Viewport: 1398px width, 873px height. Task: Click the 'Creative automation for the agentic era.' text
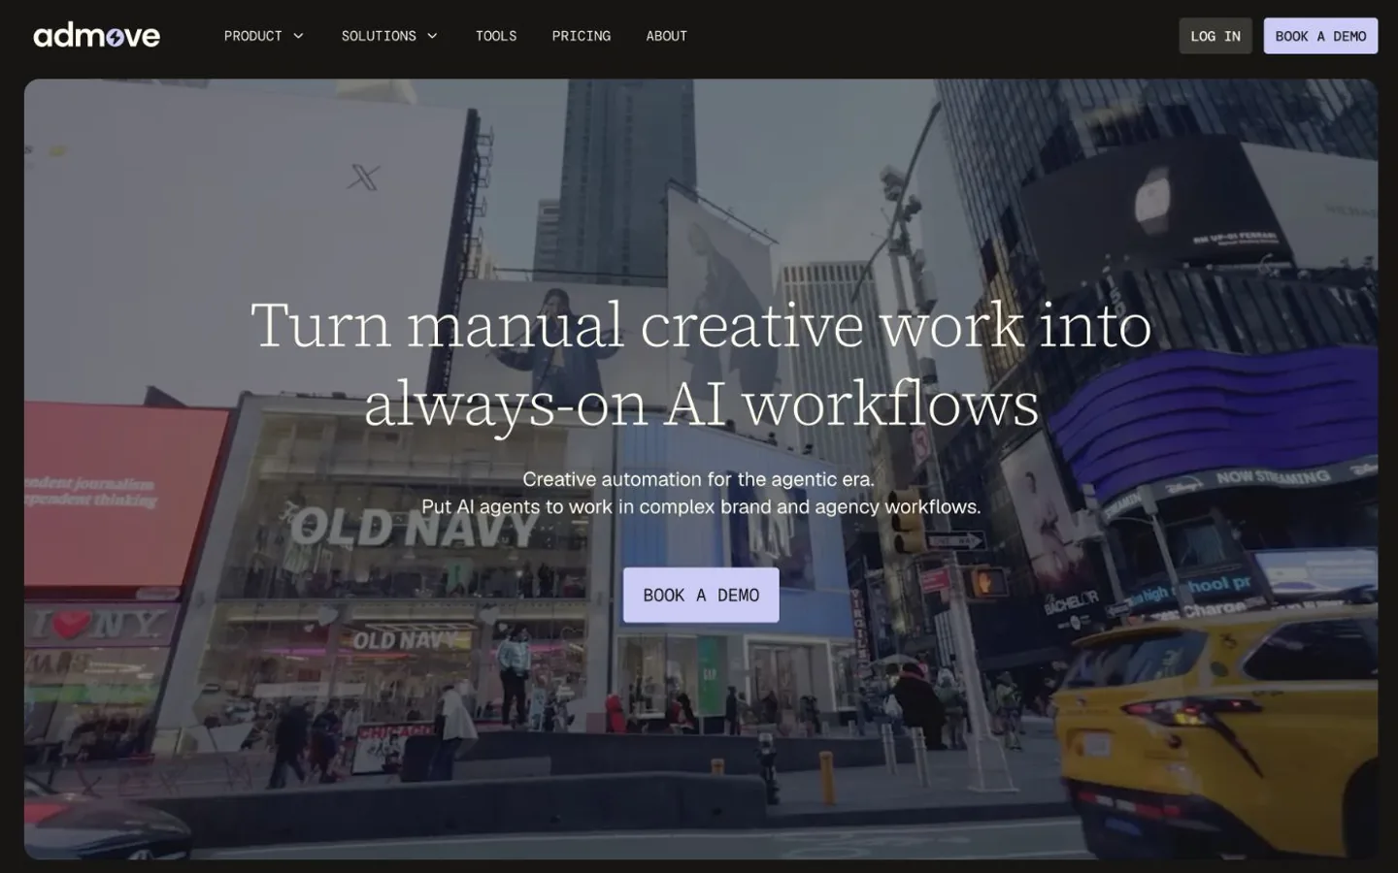(x=699, y=479)
